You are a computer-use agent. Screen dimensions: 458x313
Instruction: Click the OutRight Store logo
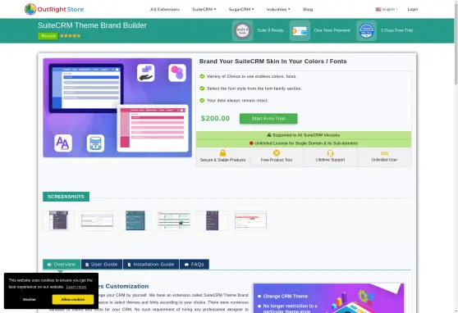click(x=54, y=9)
